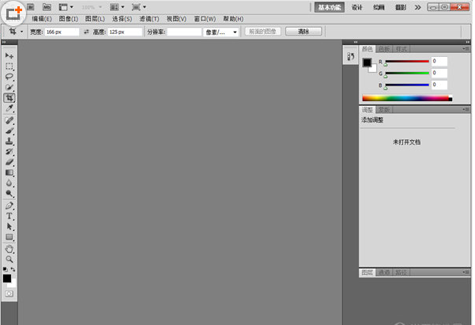Select the Eraser tool
Image resolution: width=475 pixels, height=325 pixels.
click(9, 162)
